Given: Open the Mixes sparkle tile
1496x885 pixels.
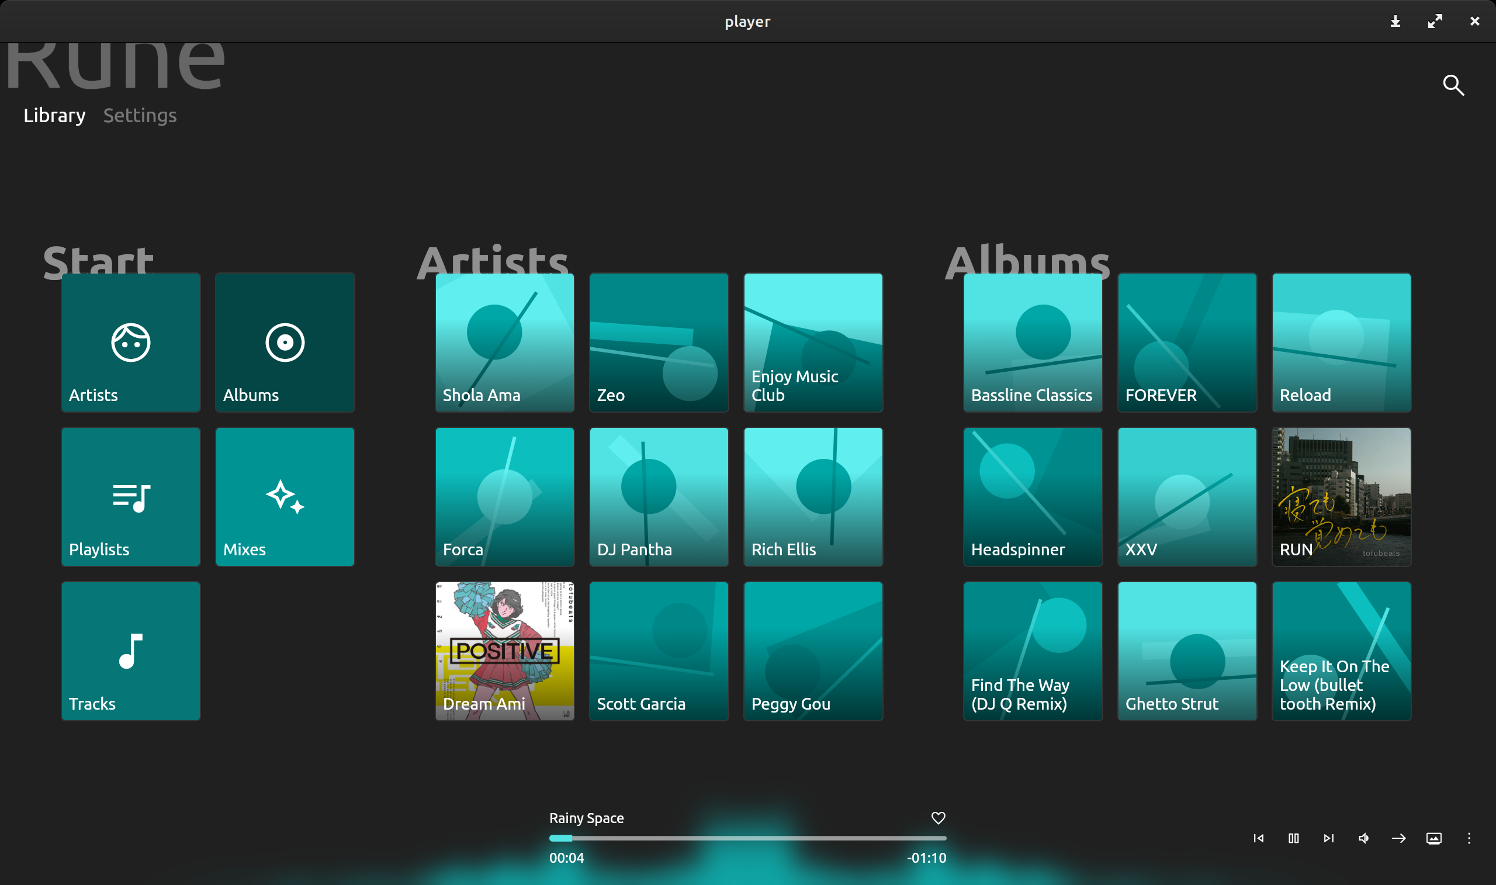Looking at the screenshot, I should (285, 497).
